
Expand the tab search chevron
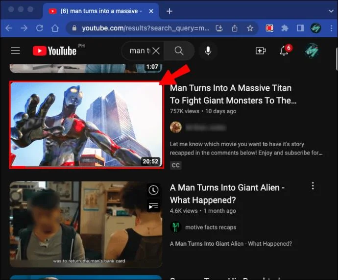click(331, 11)
